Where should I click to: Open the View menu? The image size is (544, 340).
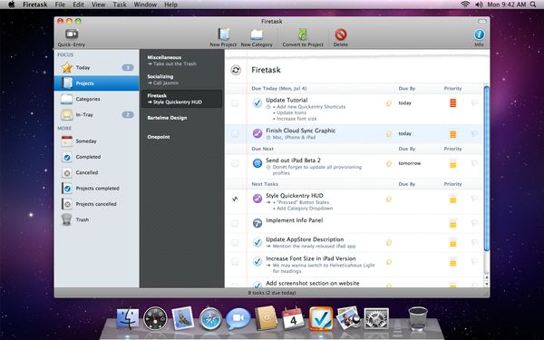(x=99, y=5)
